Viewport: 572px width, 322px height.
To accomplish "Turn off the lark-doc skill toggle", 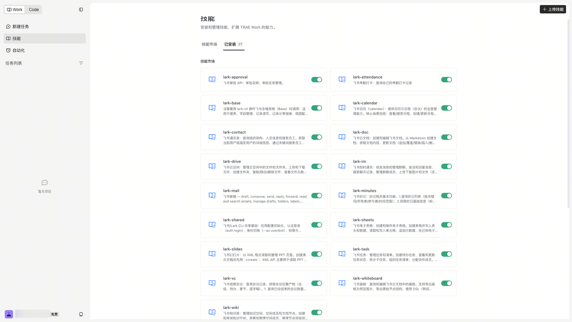I will 446,137.
